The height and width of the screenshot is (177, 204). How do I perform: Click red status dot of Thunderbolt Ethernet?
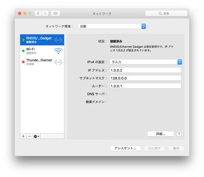(23, 62)
